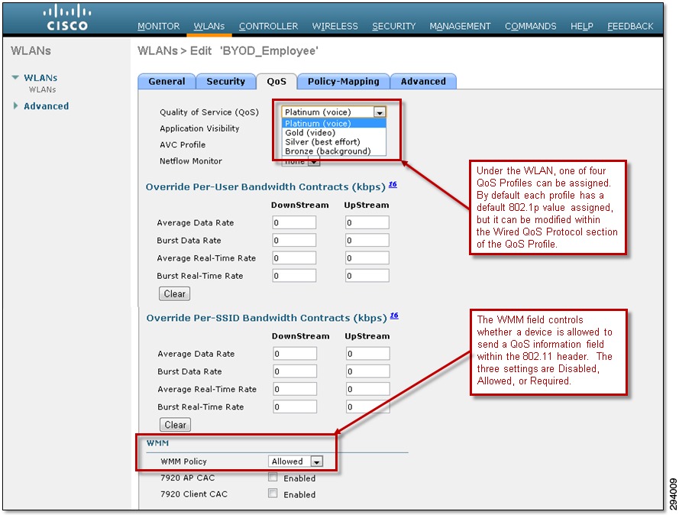Open the HELP menu
The height and width of the screenshot is (515, 679).
click(x=581, y=27)
